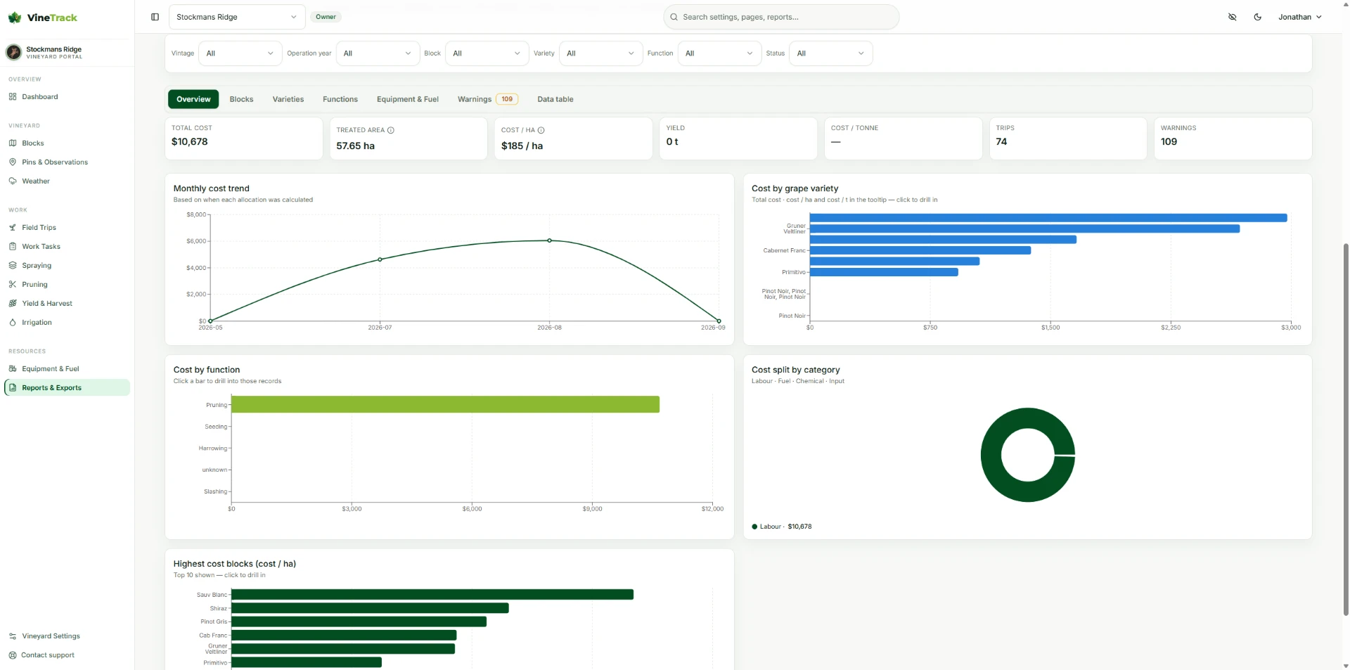Image resolution: width=1350 pixels, height=670 pixels.
Task: Click the Equipment & Fuel sidebar icon
Action: 13,369
